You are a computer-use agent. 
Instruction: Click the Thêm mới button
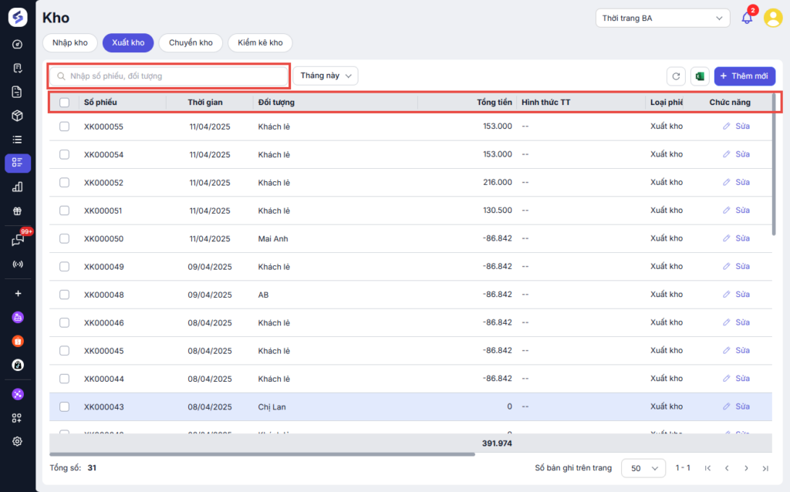(744, 76)
